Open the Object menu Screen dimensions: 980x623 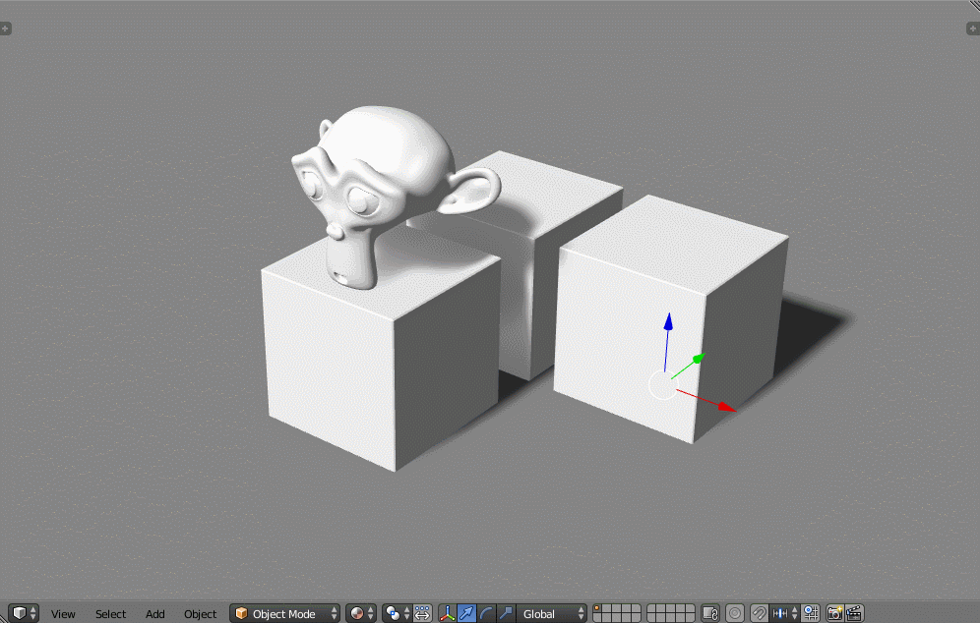(200, 613)
